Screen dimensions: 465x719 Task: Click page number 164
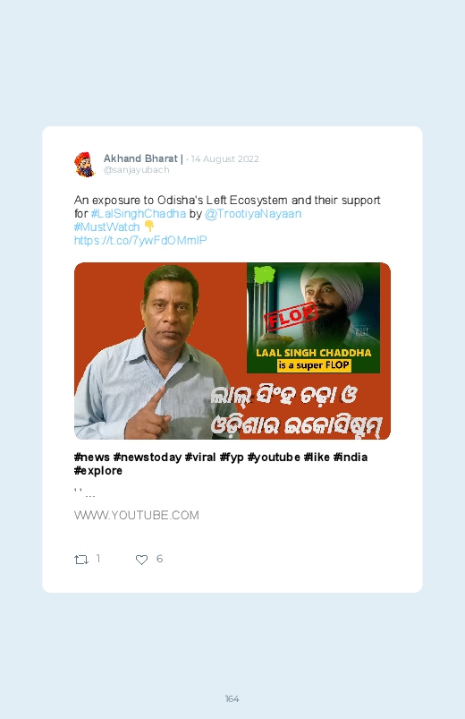(x=232, y=698)
